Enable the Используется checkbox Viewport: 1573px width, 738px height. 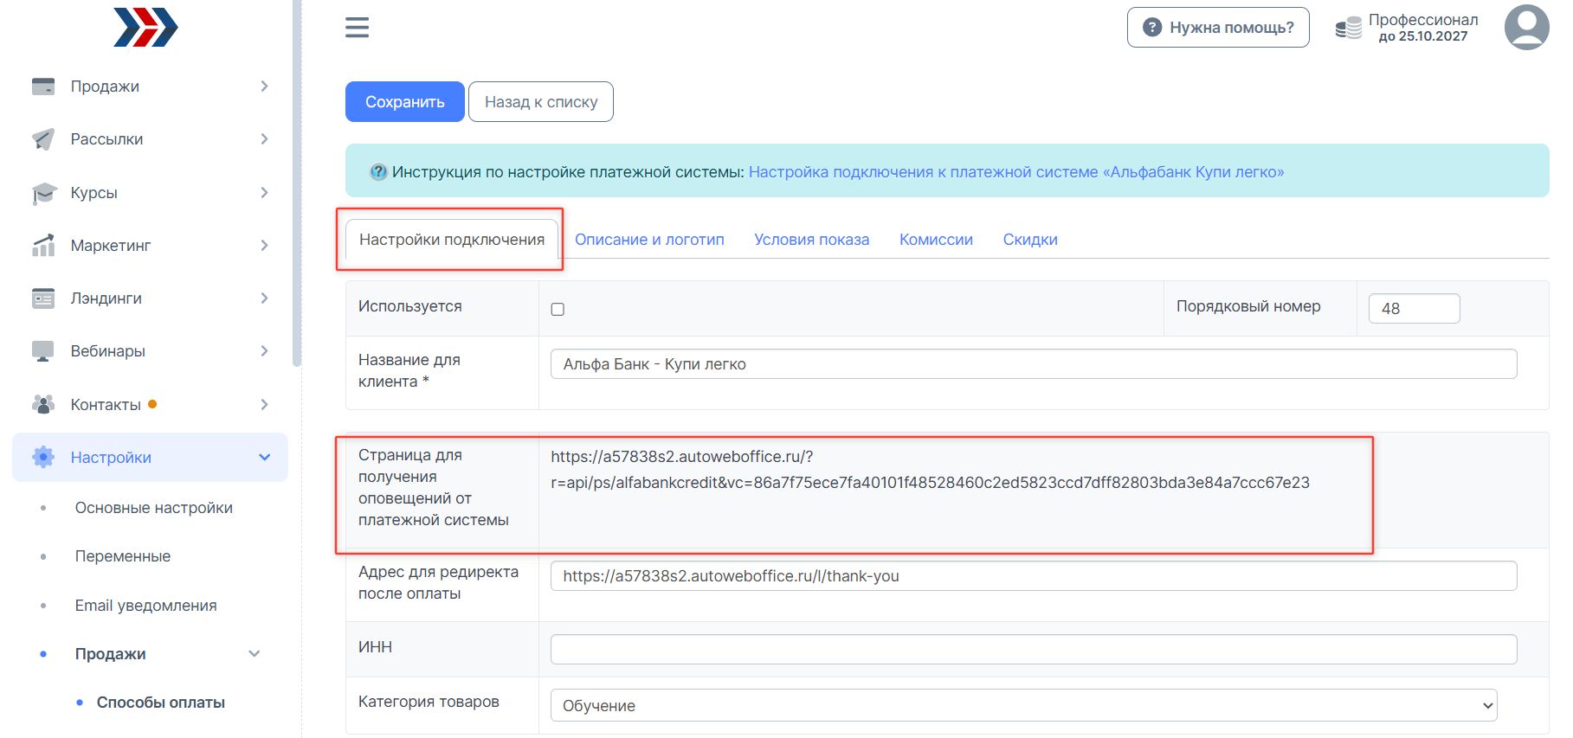point(558,309)
